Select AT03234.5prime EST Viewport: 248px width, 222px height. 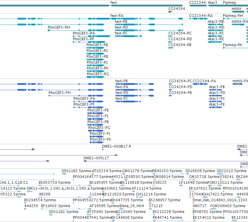(x=106, y=171)
